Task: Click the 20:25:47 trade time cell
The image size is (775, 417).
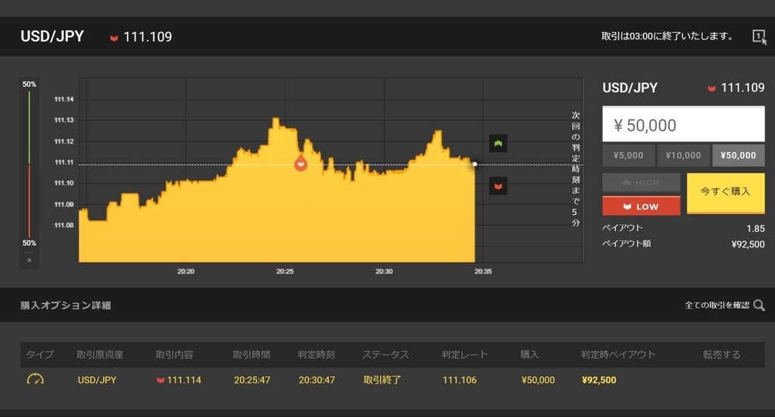Action: pos(252,380)
